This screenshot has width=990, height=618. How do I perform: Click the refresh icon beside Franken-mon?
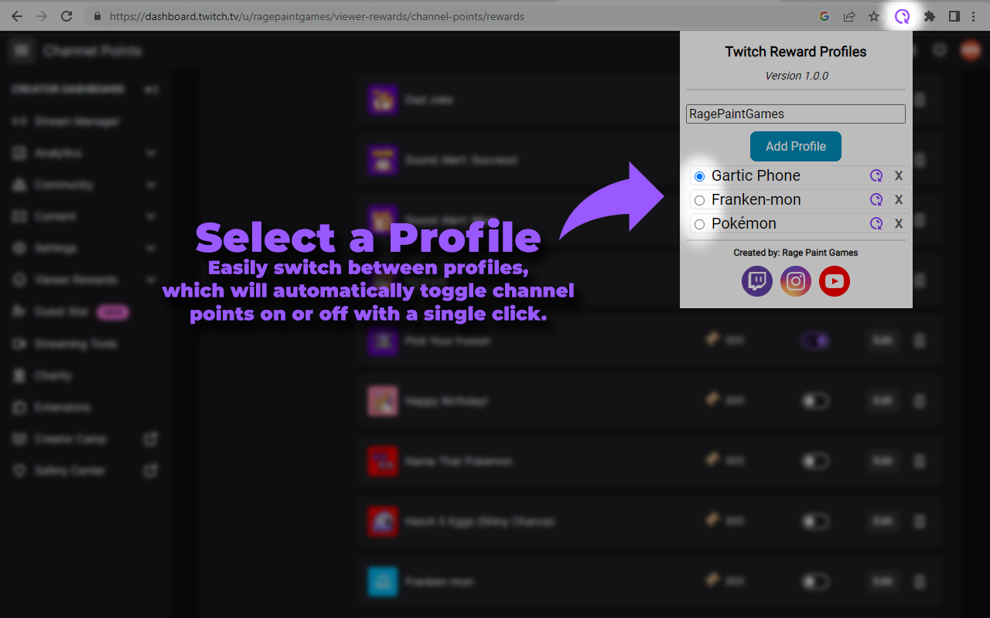click(876, 199)
